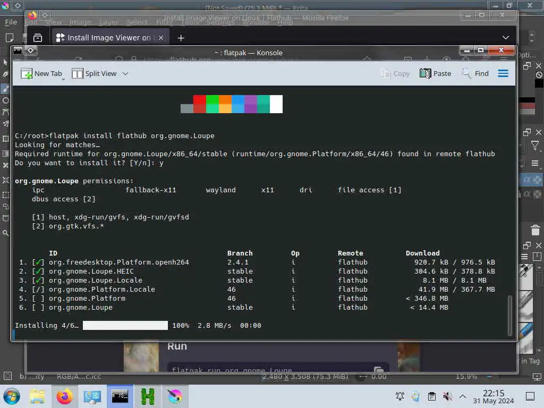The height and width of the screenshot is (408, 544).
Task: Click Krita status bar selection icon bottom left
Action: coord(7,376)
